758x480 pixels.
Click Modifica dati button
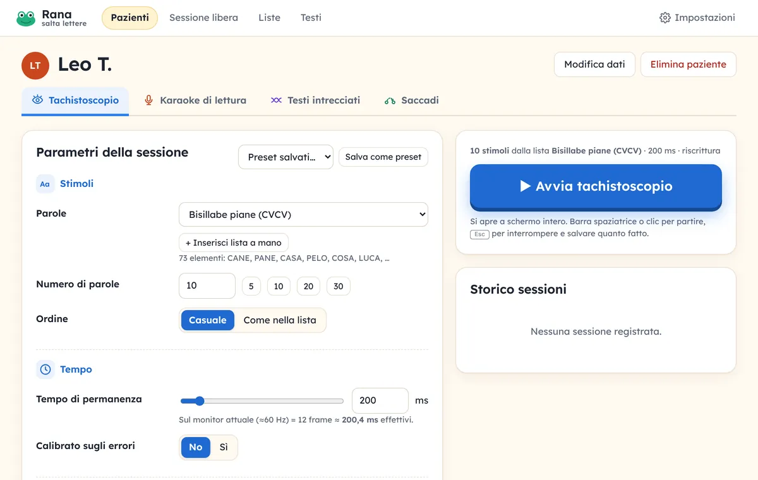(594, 64)
